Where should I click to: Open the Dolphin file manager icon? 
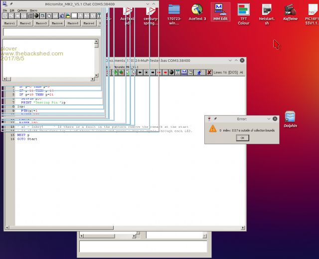point(290,119)
